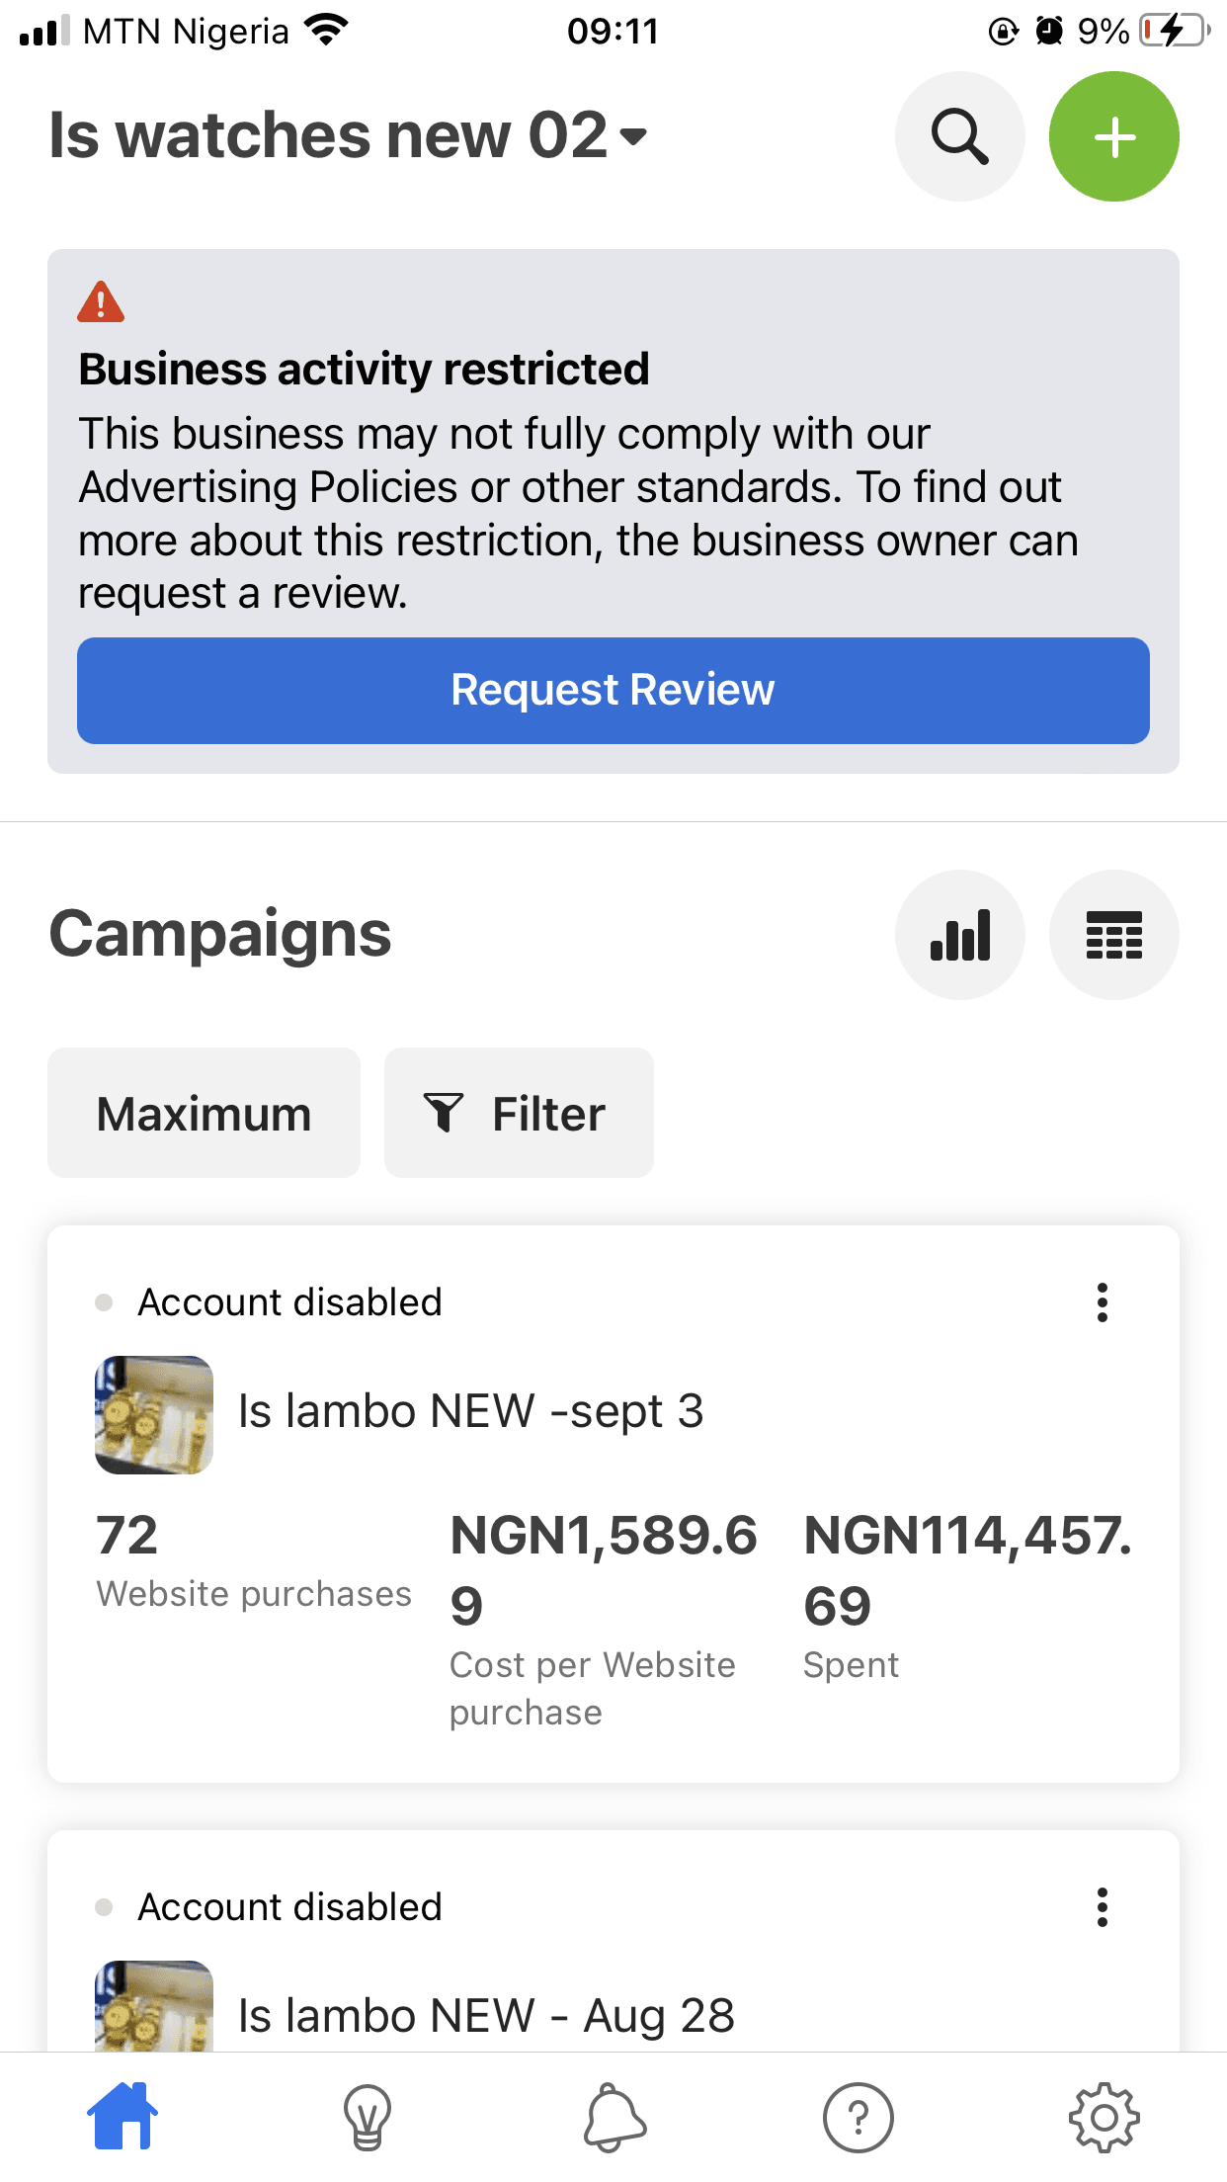Open the Maximum date range selector
This screenshot has width=1227, height=2182.
204,1113
